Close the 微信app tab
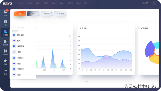 click(x=51, y=13)
